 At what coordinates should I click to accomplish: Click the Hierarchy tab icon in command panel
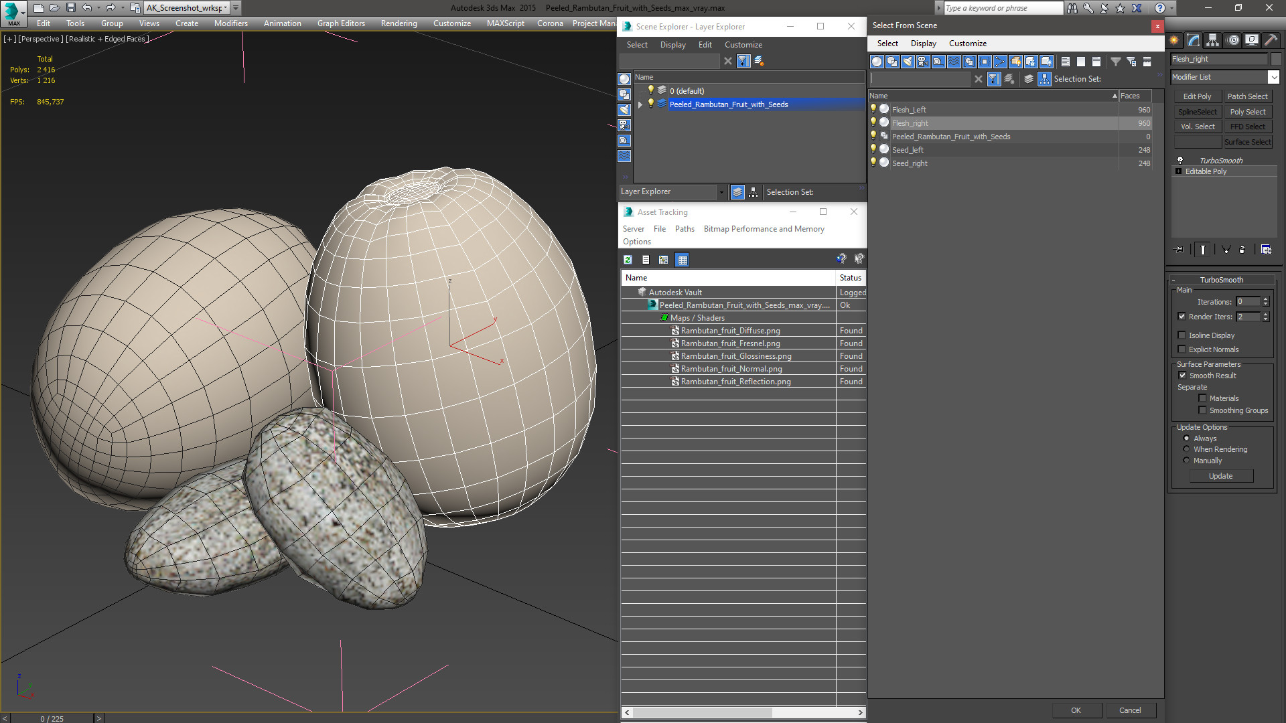[1212, 40]
